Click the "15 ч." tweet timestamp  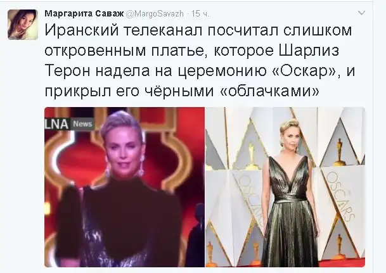[200, 14]
